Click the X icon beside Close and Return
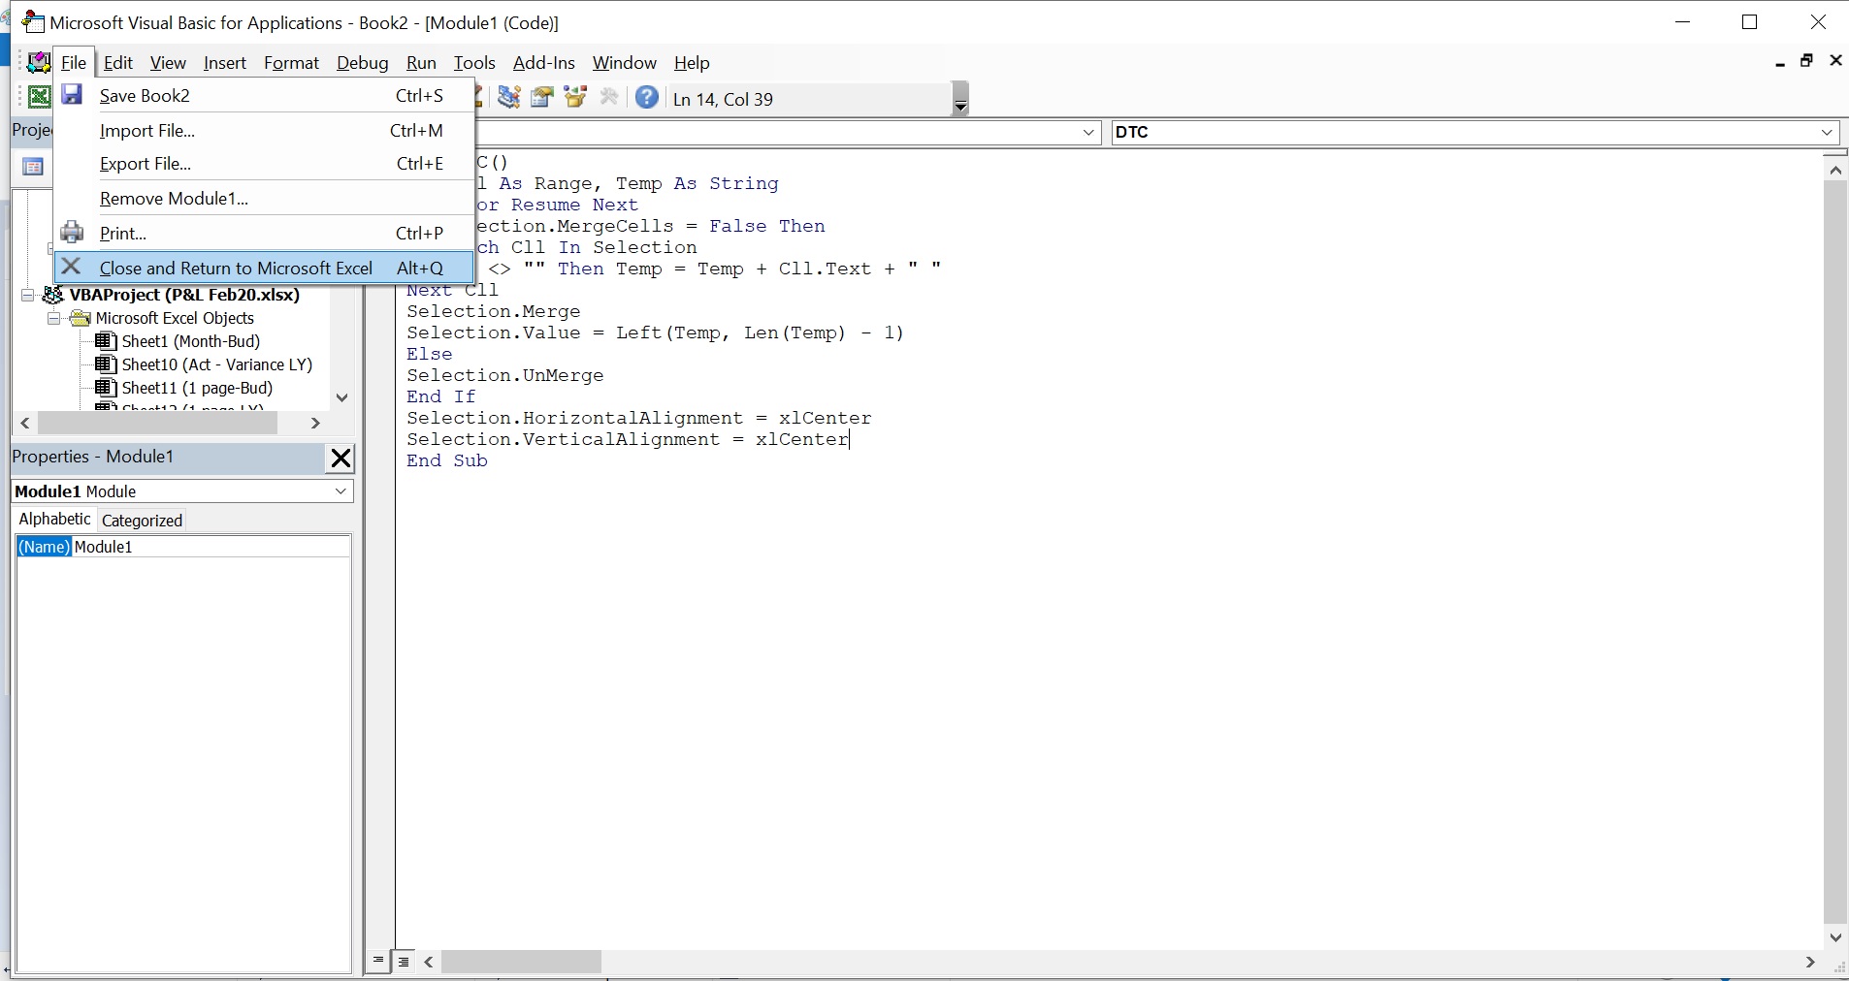The image size is (1849, 981). pyautogui.click(x=71, y=267)
